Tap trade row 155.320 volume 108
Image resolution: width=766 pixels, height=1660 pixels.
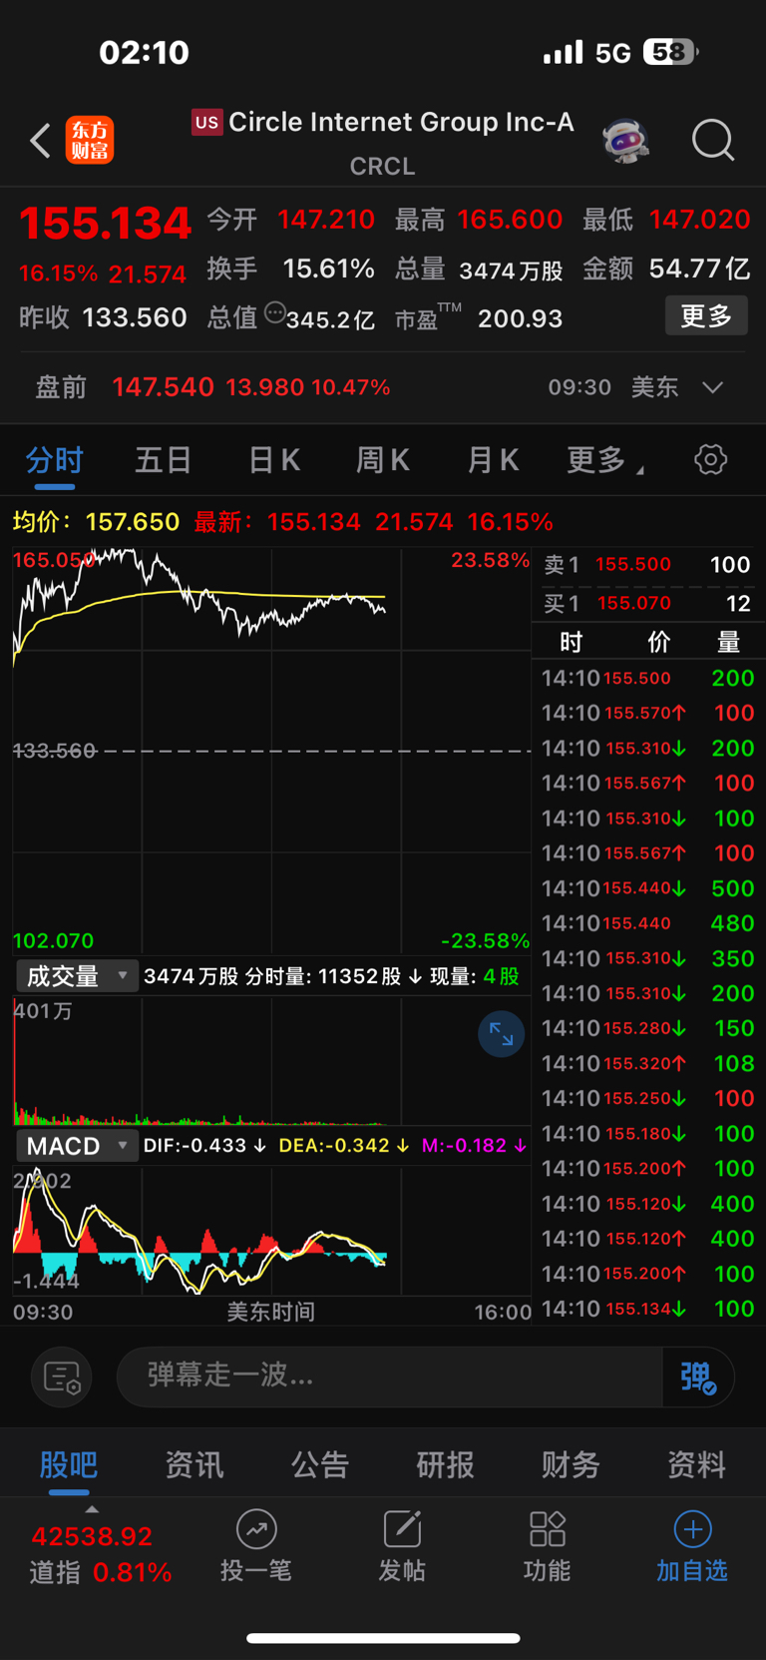point(648,1063)
